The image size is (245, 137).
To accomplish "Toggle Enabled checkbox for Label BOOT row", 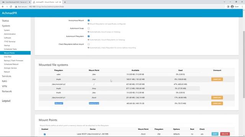I will click(x=45, y=134).
